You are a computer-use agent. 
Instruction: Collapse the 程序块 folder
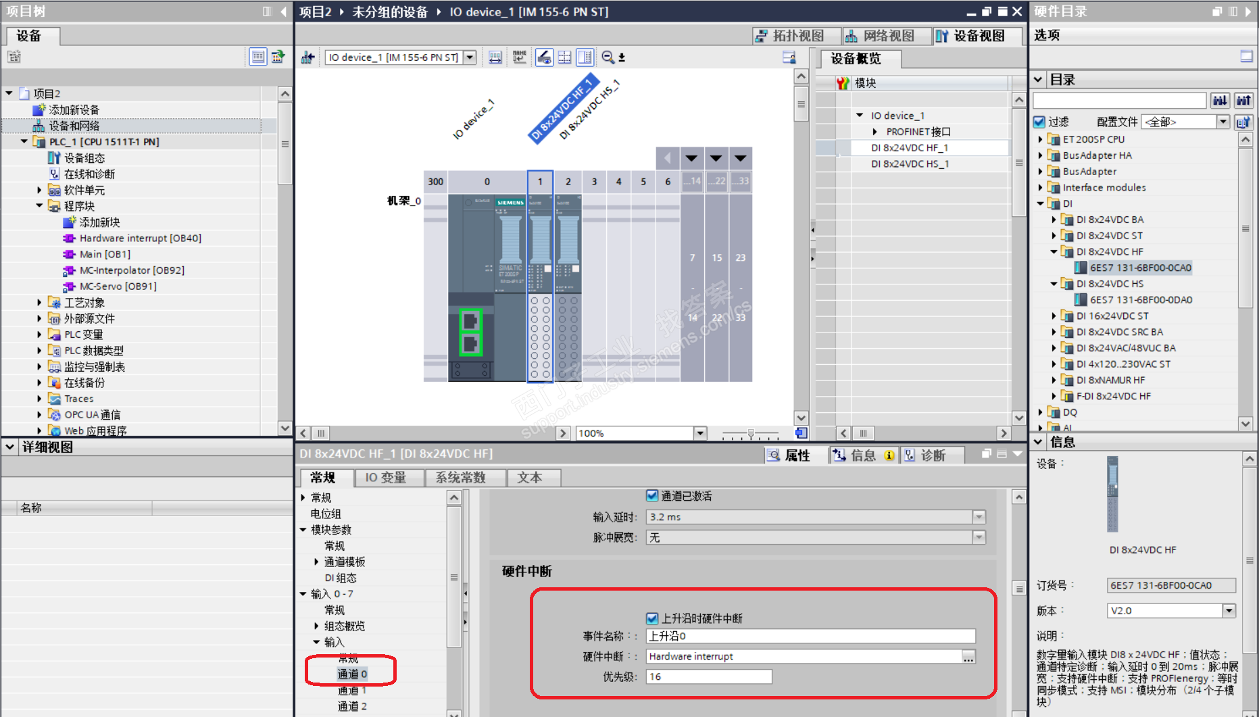39,206
